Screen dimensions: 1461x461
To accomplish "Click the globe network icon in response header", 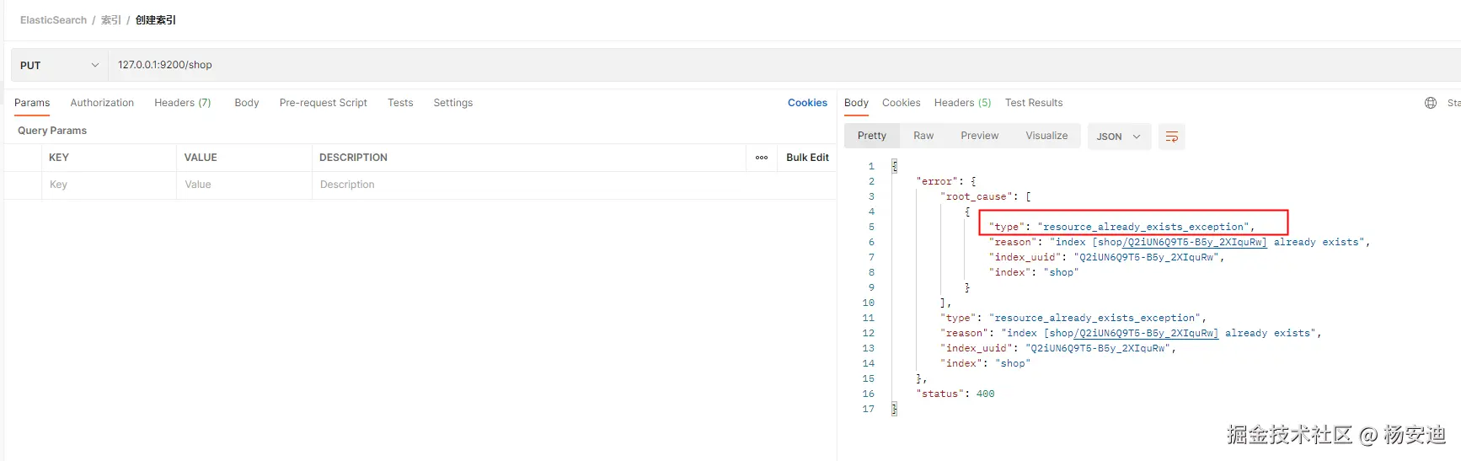I will pyautogui.click(x=1430, y=103).
